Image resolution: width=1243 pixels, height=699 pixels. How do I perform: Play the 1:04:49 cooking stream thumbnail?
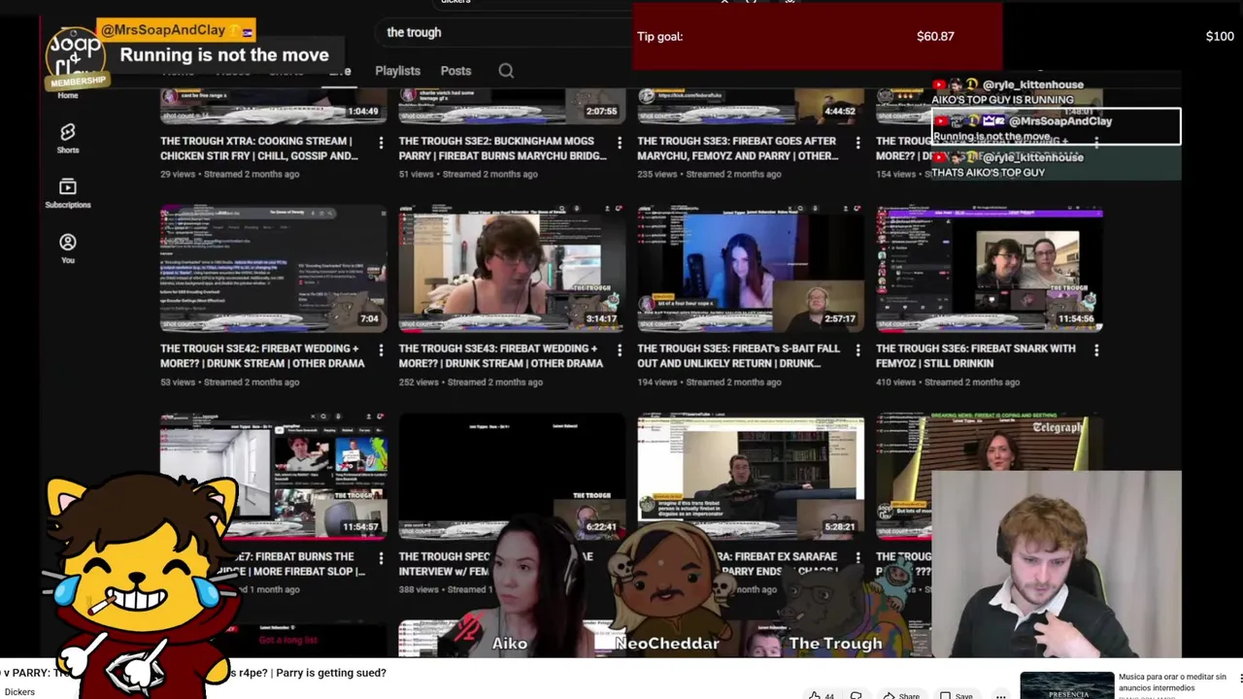point(273,106)
